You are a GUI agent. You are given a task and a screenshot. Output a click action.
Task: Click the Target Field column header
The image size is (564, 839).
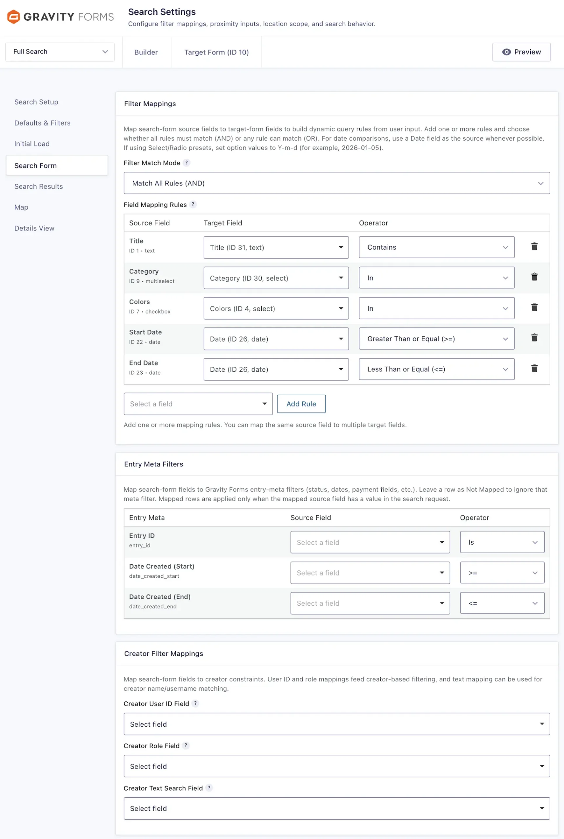223,223
